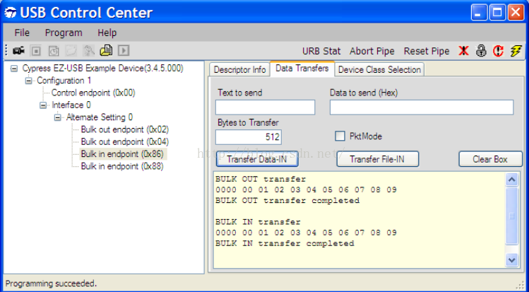This screenshot has height=292, width=529.
Task: Switch to Device Class Selection tab
Action: click(x=379, y=69)
